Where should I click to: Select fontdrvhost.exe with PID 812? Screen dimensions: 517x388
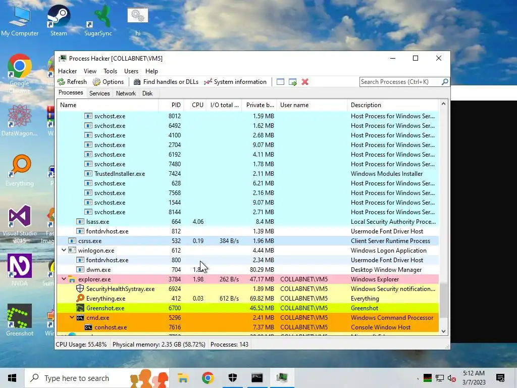click(x=247, y=231)
